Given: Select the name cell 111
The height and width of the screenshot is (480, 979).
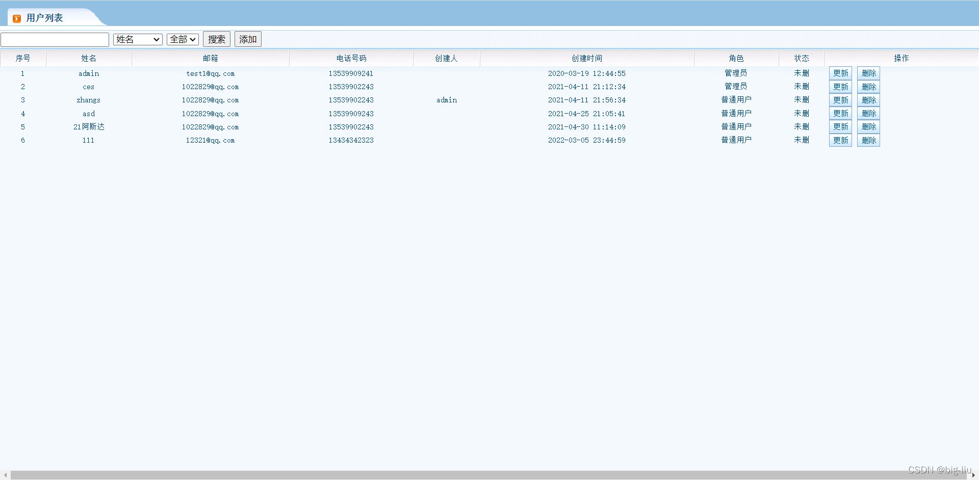Looking at the screenshot, I should 88,140.
